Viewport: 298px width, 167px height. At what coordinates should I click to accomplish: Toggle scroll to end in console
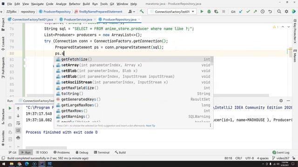coord(18,130)
